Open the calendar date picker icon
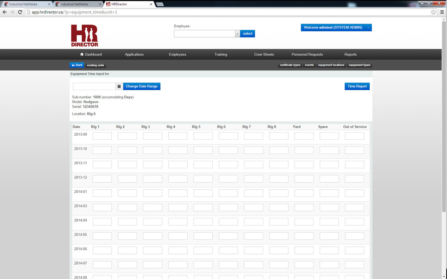 coord(119,86)
